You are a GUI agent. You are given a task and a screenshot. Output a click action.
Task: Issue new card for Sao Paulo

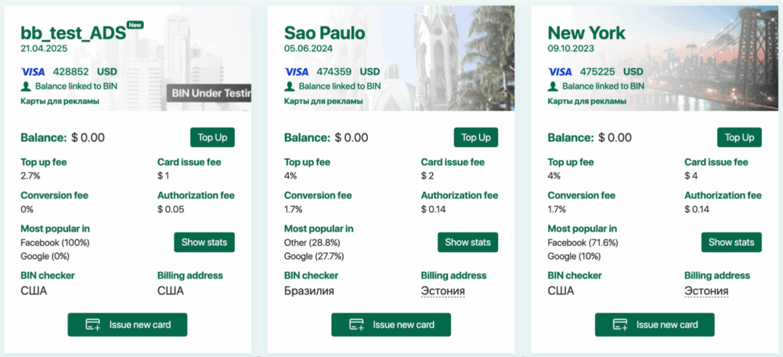point(391,324)
